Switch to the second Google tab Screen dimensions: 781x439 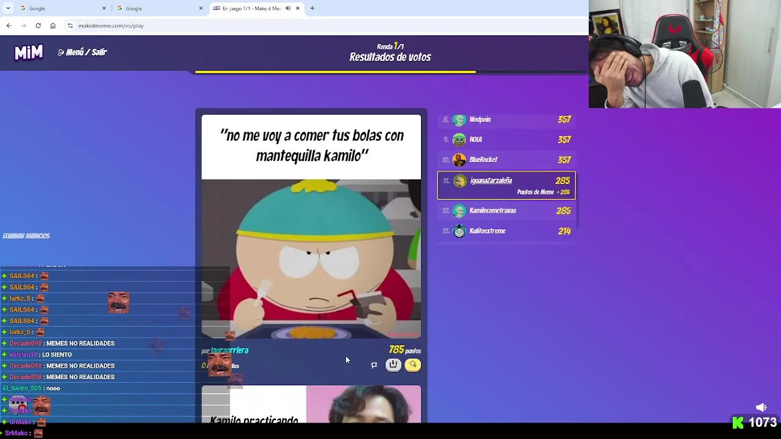point(159,8)
